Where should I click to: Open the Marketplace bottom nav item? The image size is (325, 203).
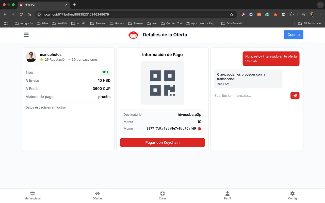(32, 196)
